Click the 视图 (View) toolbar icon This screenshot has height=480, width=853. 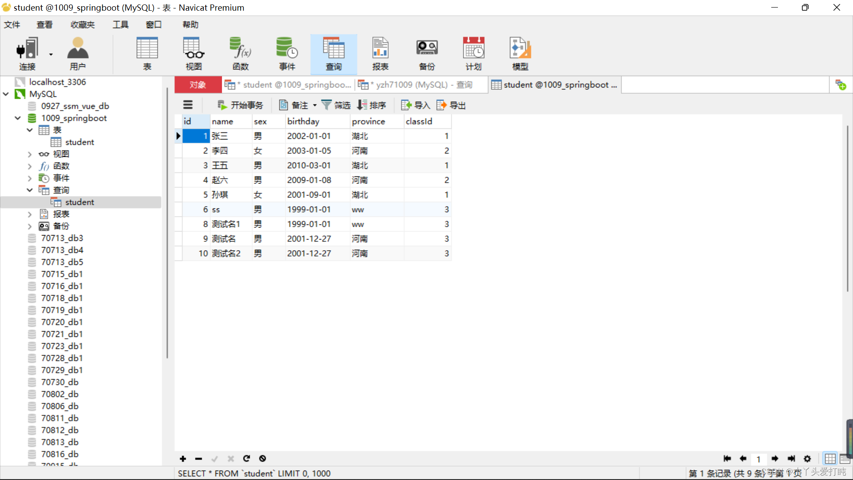194,54
